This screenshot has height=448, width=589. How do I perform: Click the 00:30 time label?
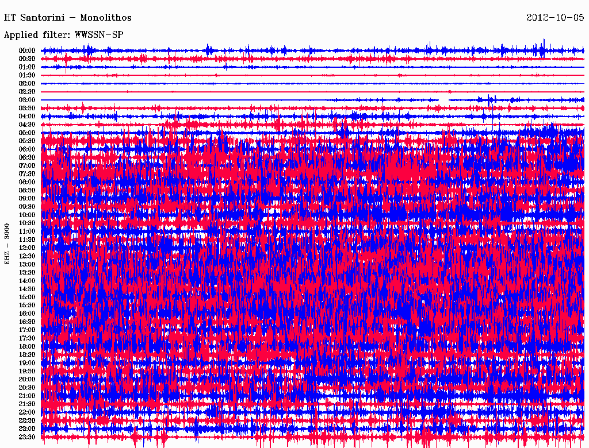coord(27,59)
